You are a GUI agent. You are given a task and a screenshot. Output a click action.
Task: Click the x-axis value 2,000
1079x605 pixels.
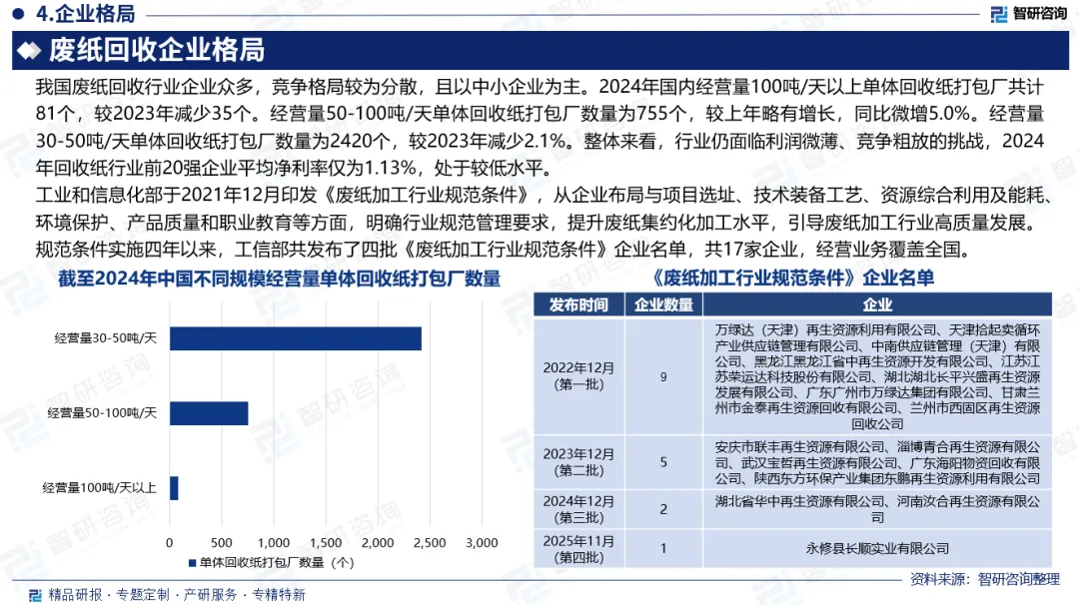click(x=378, y=542)
